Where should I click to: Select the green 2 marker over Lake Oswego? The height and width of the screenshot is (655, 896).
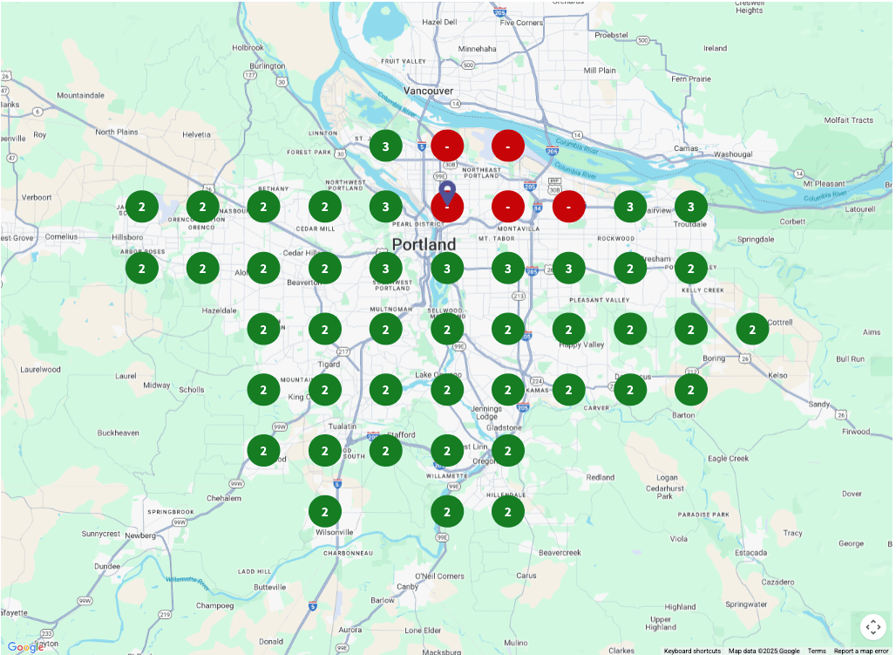[447, 390]
